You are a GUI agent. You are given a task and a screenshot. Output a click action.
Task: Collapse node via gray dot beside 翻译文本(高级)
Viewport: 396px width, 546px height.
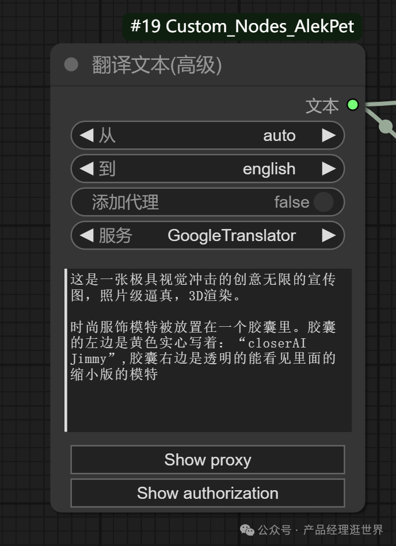coord(71,64)
